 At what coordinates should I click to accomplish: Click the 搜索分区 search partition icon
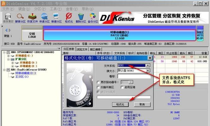point(20,18)
